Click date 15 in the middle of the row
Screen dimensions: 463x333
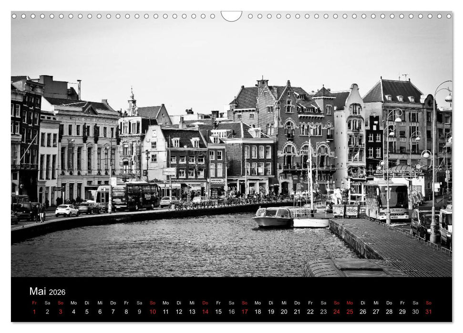(x=218, y=313)
